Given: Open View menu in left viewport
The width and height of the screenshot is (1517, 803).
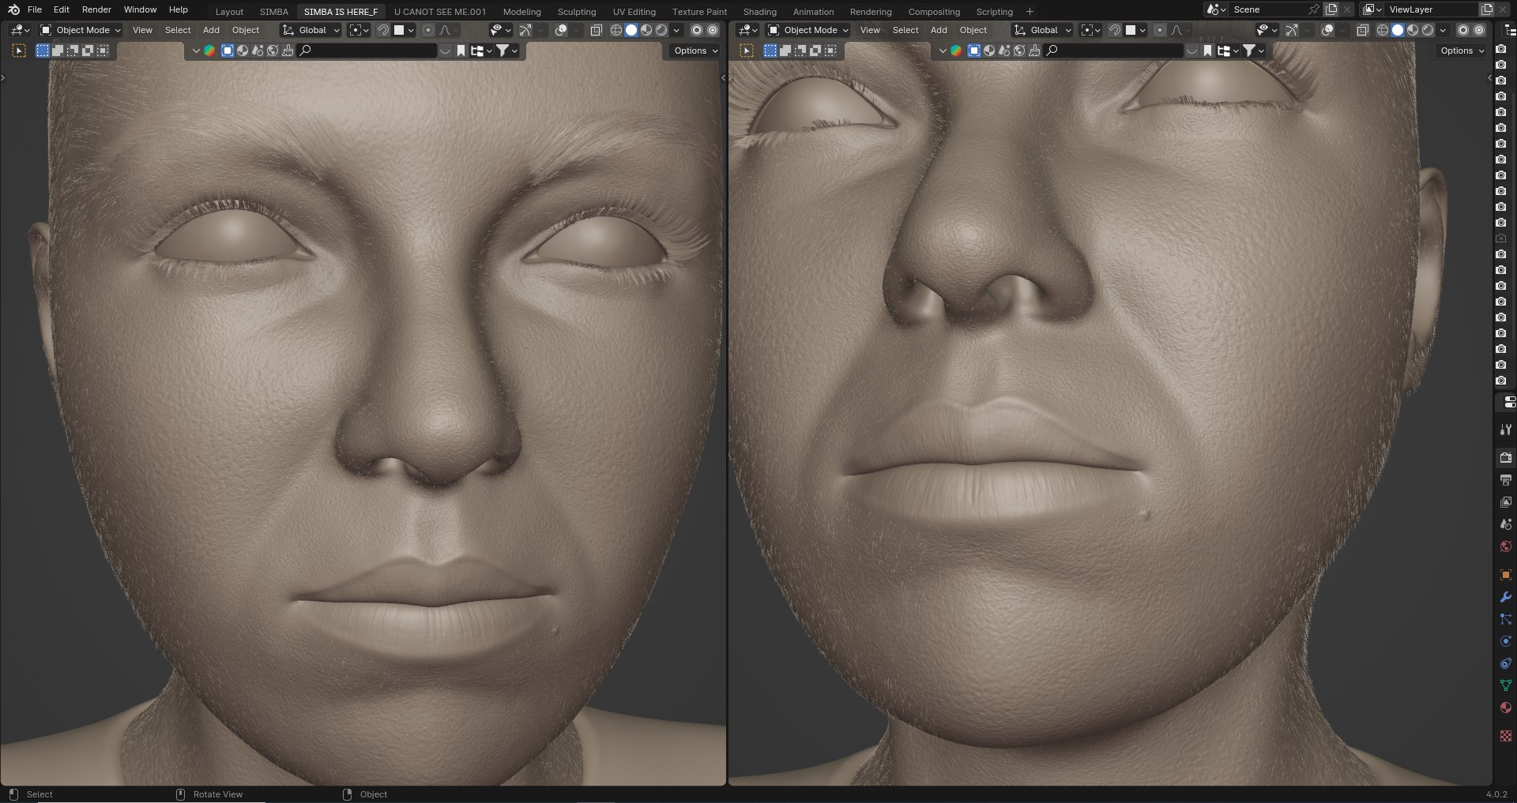Looking at the screenshot, I should pos(142,30).
